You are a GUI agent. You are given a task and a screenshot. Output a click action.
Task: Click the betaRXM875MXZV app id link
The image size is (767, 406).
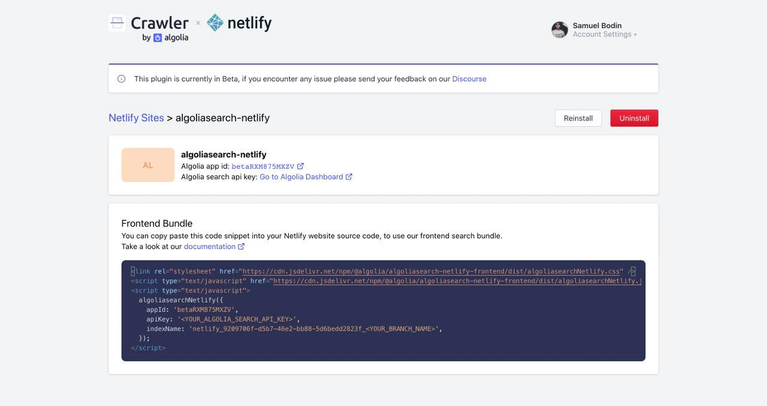point(264,166)
